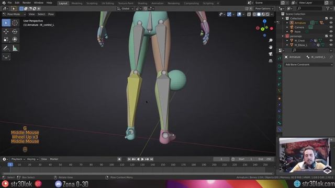Screen dimensions: 335x188
Task: Open the outliner filter dropdown
Action: pyautogui.click(x=329, y=8)
